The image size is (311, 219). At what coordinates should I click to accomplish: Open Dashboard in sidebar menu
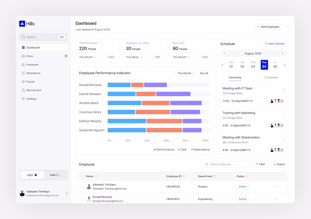pos(44,48)
